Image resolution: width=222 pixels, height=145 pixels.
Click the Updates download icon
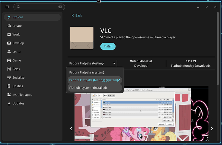tap(9, 103)
